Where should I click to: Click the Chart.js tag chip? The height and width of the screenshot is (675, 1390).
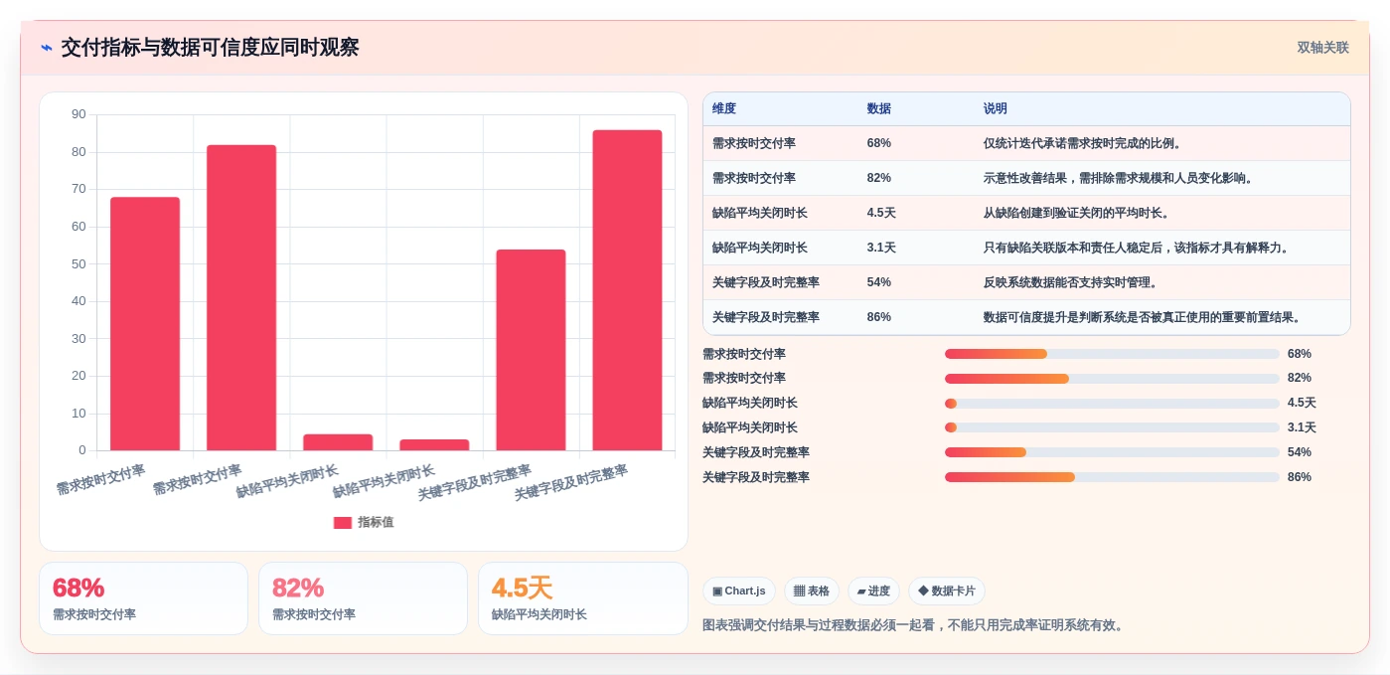(739, 591)
